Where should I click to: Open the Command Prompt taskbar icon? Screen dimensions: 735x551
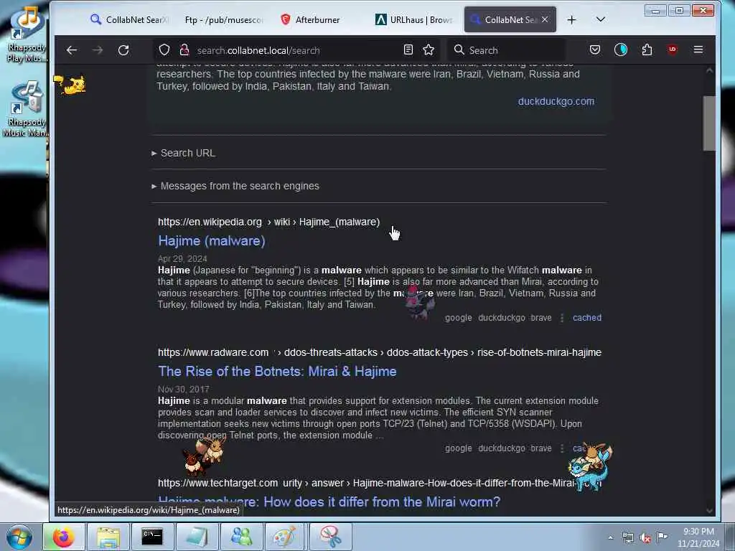coord(152,537)
